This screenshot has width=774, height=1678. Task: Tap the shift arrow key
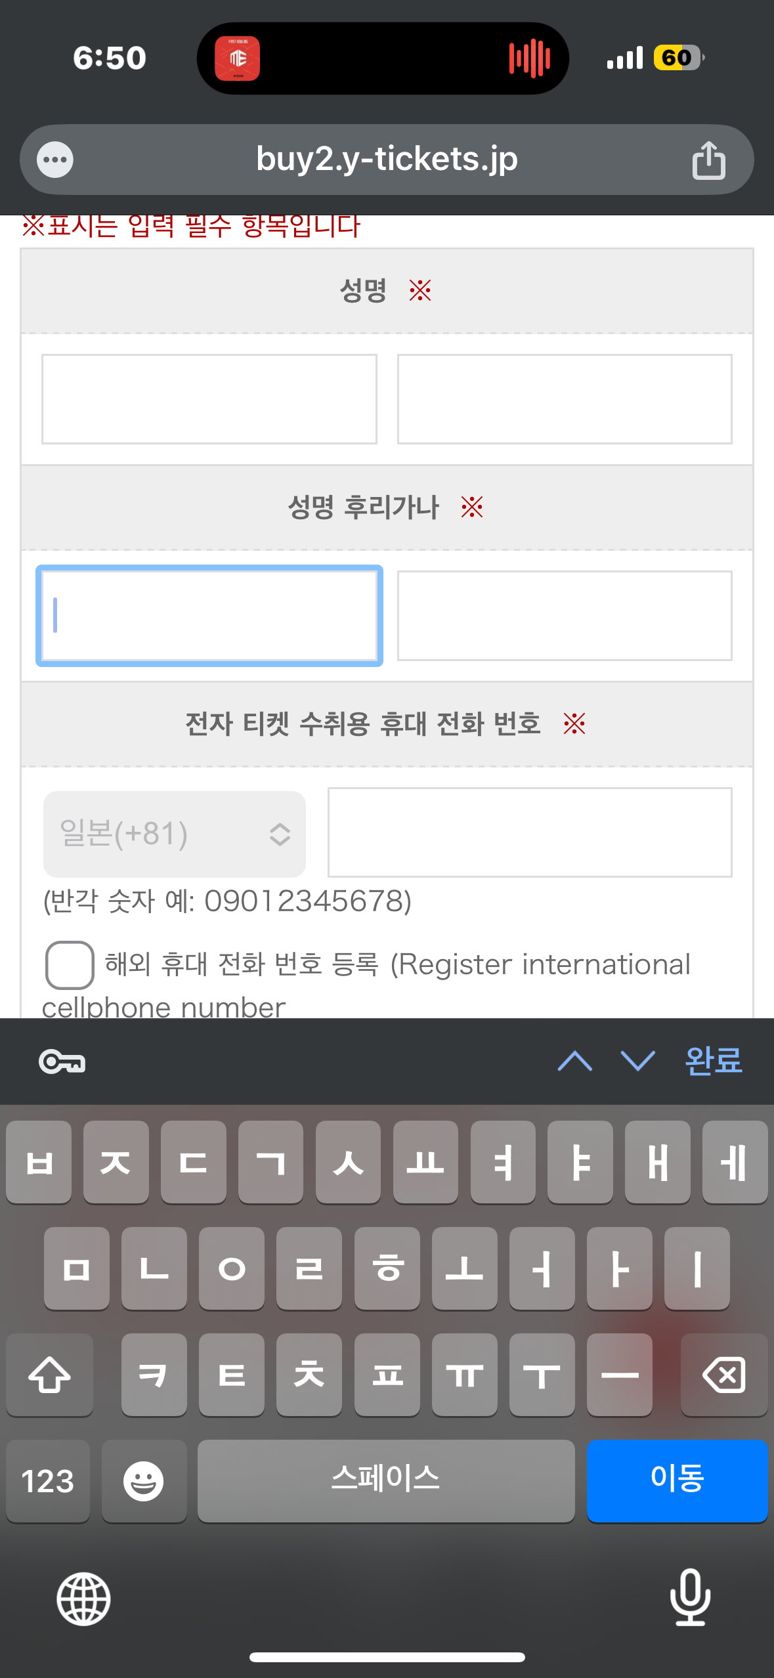point(50,1375)
